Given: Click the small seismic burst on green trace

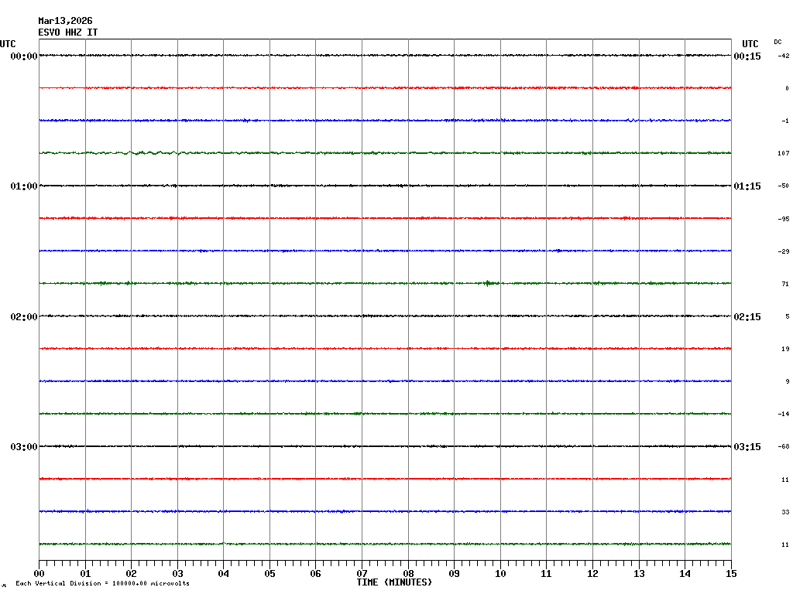Looking at the screenshot, I should click(488, 283).
